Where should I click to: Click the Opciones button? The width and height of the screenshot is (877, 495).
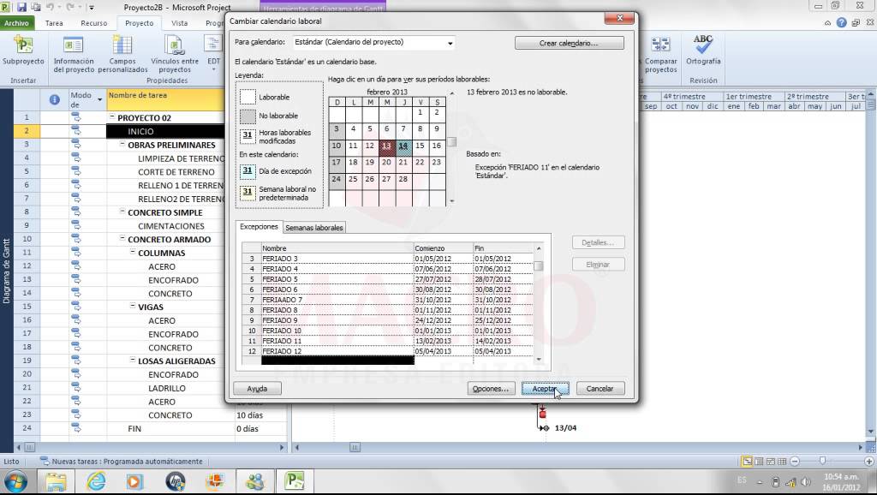coord(491,388)
